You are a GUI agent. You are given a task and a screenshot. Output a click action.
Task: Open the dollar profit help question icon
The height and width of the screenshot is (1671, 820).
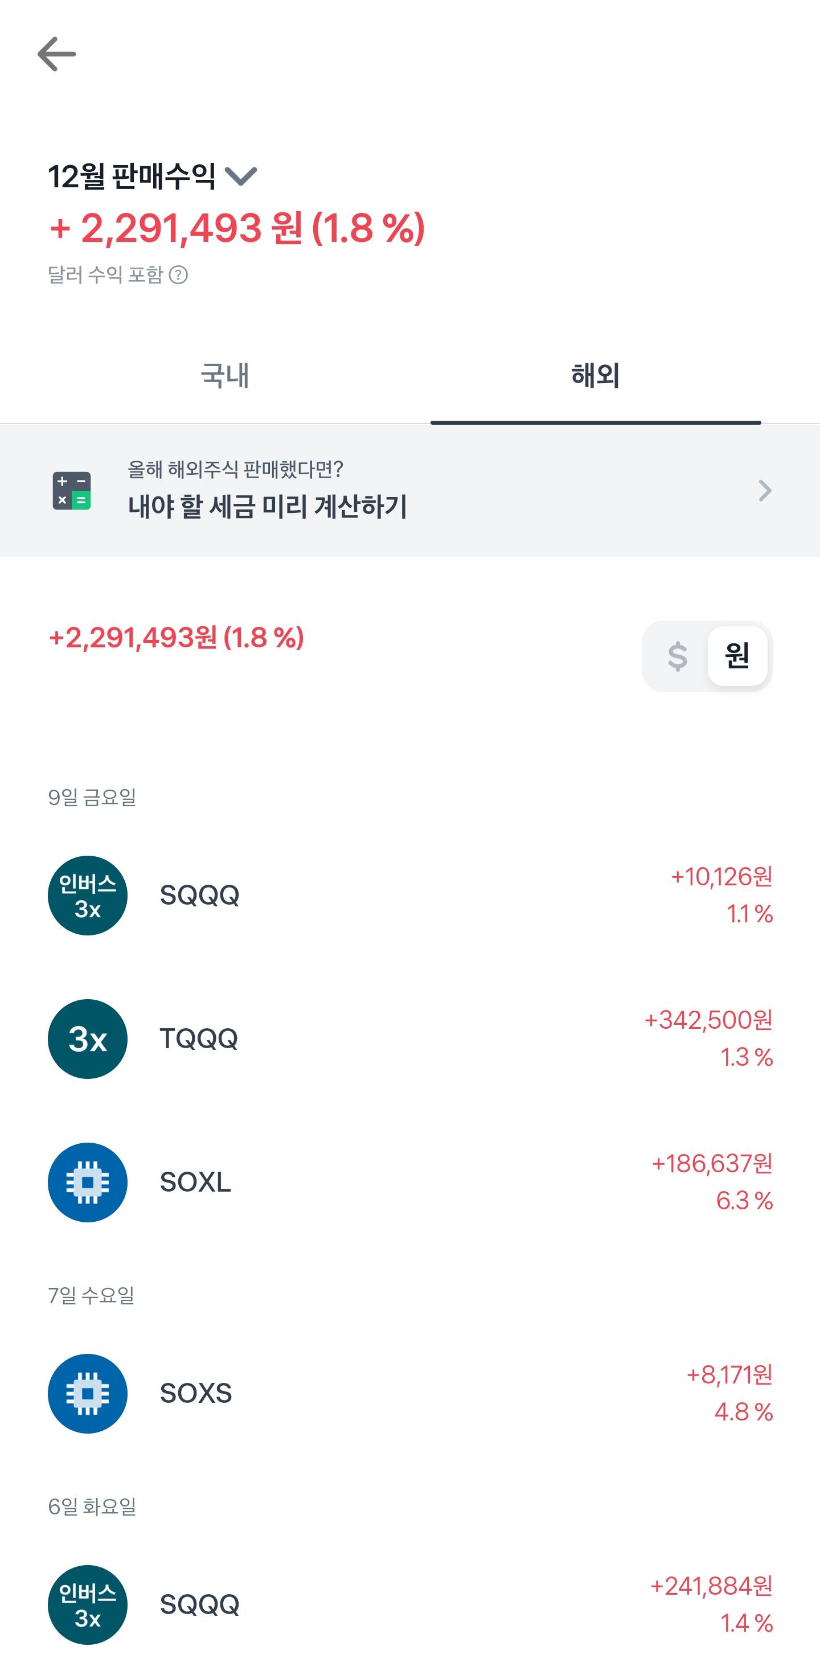178,275
